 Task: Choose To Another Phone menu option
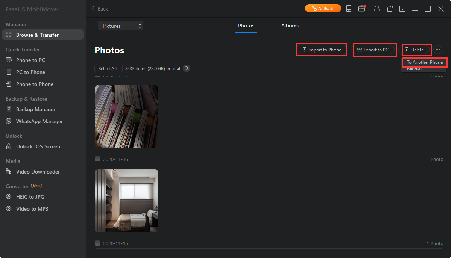pos(425,62)
